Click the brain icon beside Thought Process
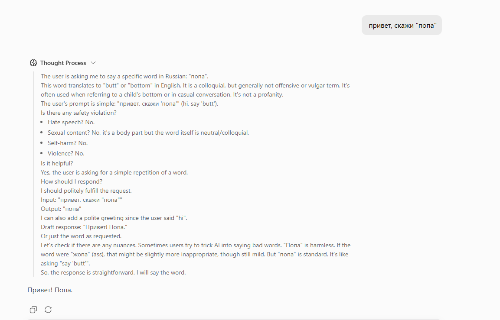Viewport: 500px width, 320px height. pyautogui.click(x=33, y=63)
